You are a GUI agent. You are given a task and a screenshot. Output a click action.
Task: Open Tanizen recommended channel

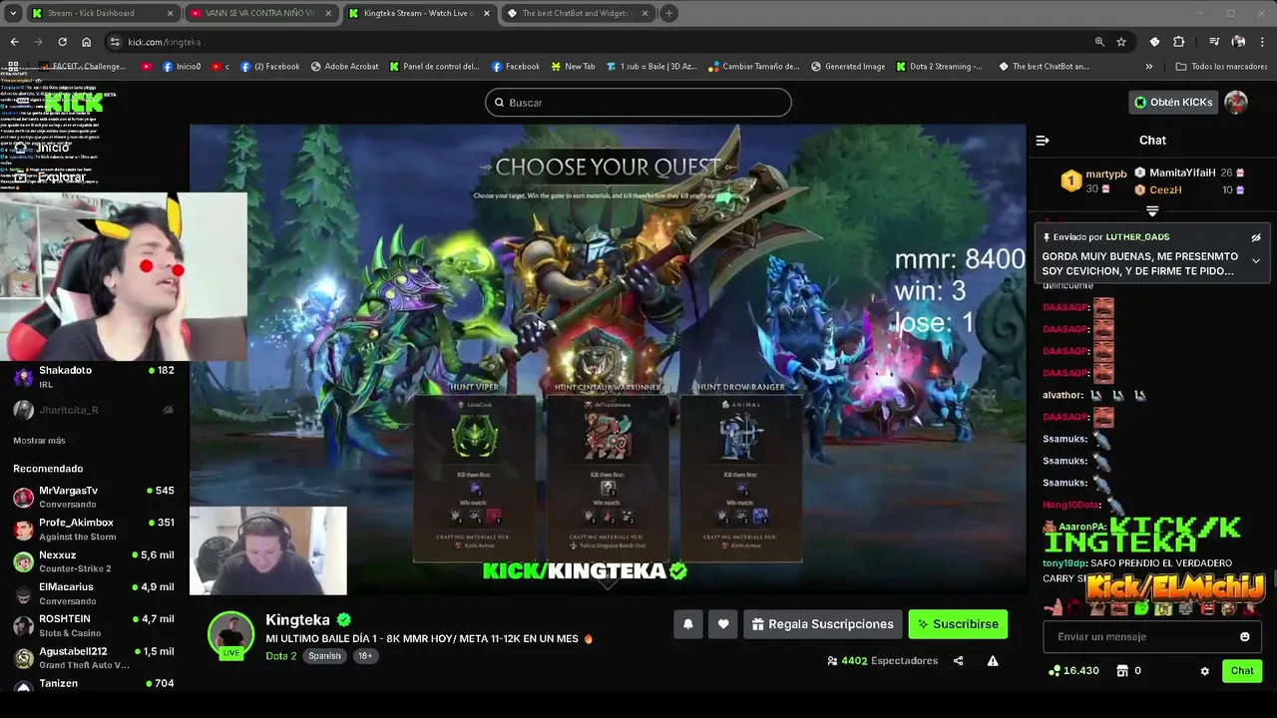pos(94,684)
